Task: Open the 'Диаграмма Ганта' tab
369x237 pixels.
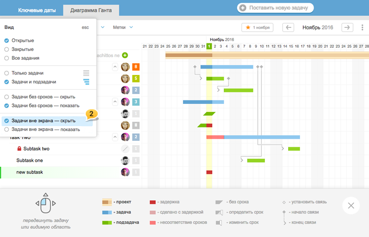Action: (x=86, y=10)
